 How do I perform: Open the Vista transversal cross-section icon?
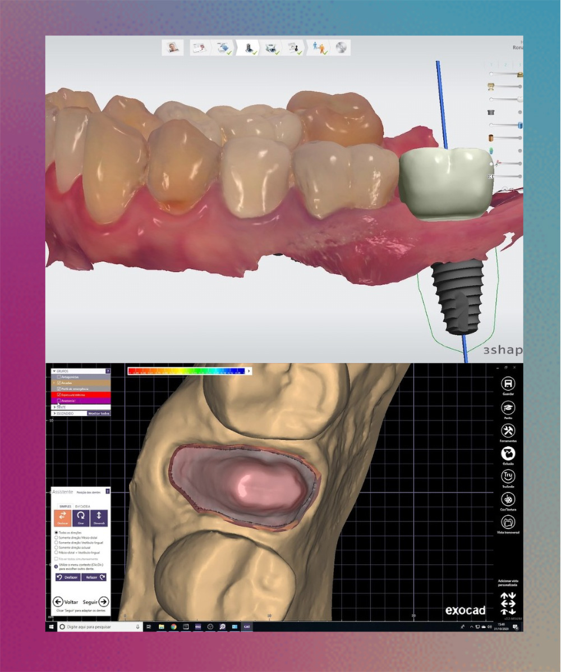(x=508, y=522)
